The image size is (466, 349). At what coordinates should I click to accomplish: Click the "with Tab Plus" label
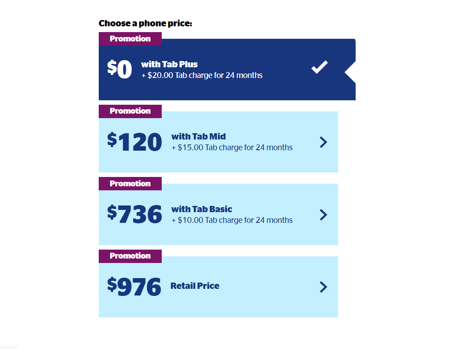169,64
